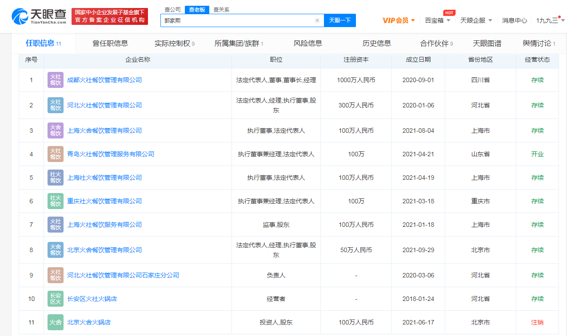Open 河北火社餐饮管理有限公司 link in row 2
This screenshot has width=567, height=336.
click(104, 105)
